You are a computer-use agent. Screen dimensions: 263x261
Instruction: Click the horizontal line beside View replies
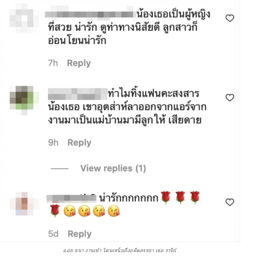tap(60, 168)
